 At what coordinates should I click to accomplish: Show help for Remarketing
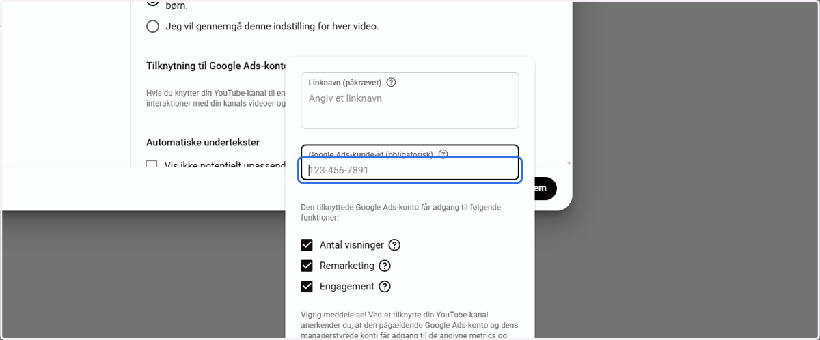[x=385, y=266]
